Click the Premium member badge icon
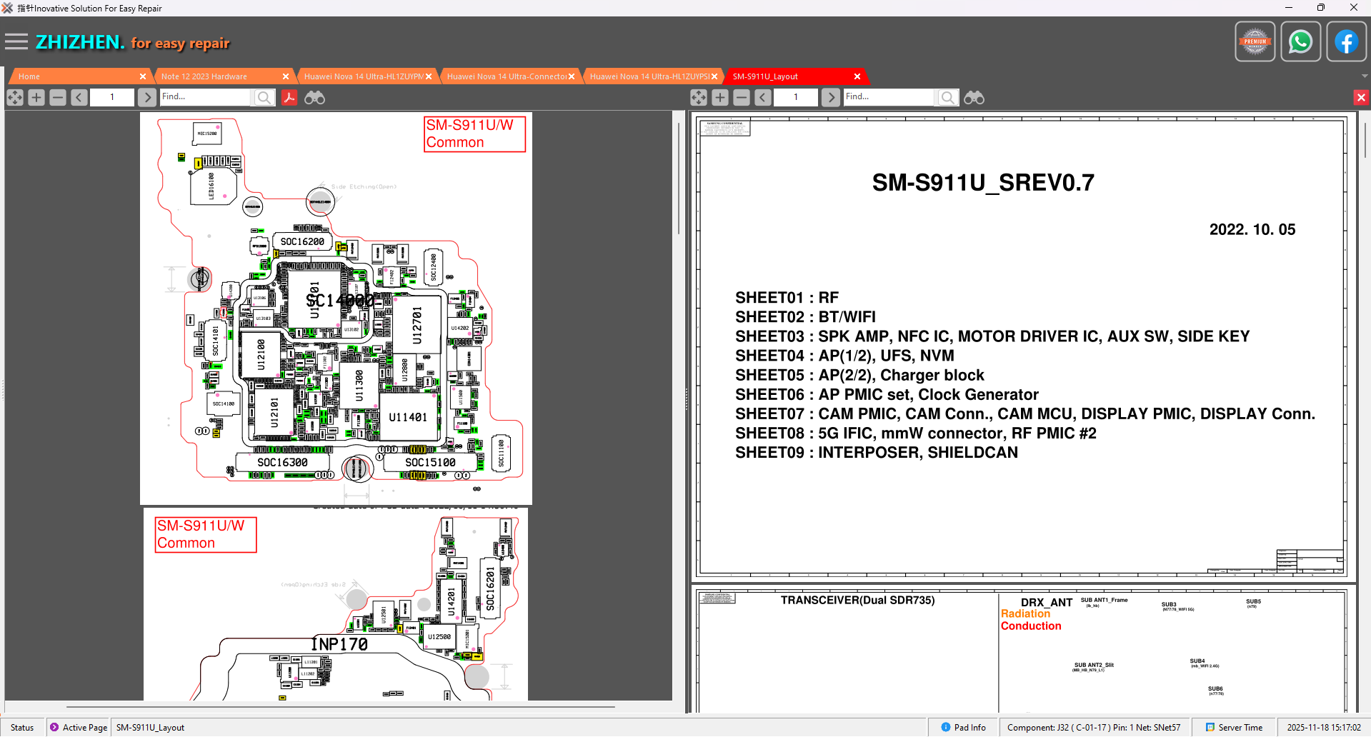Screen dimensions: 1371x737 (1255, 42)
